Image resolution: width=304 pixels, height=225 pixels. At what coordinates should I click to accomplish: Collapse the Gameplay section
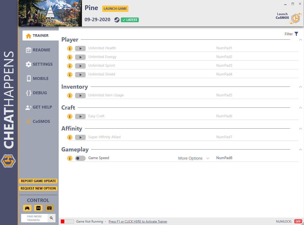(301, 150)
